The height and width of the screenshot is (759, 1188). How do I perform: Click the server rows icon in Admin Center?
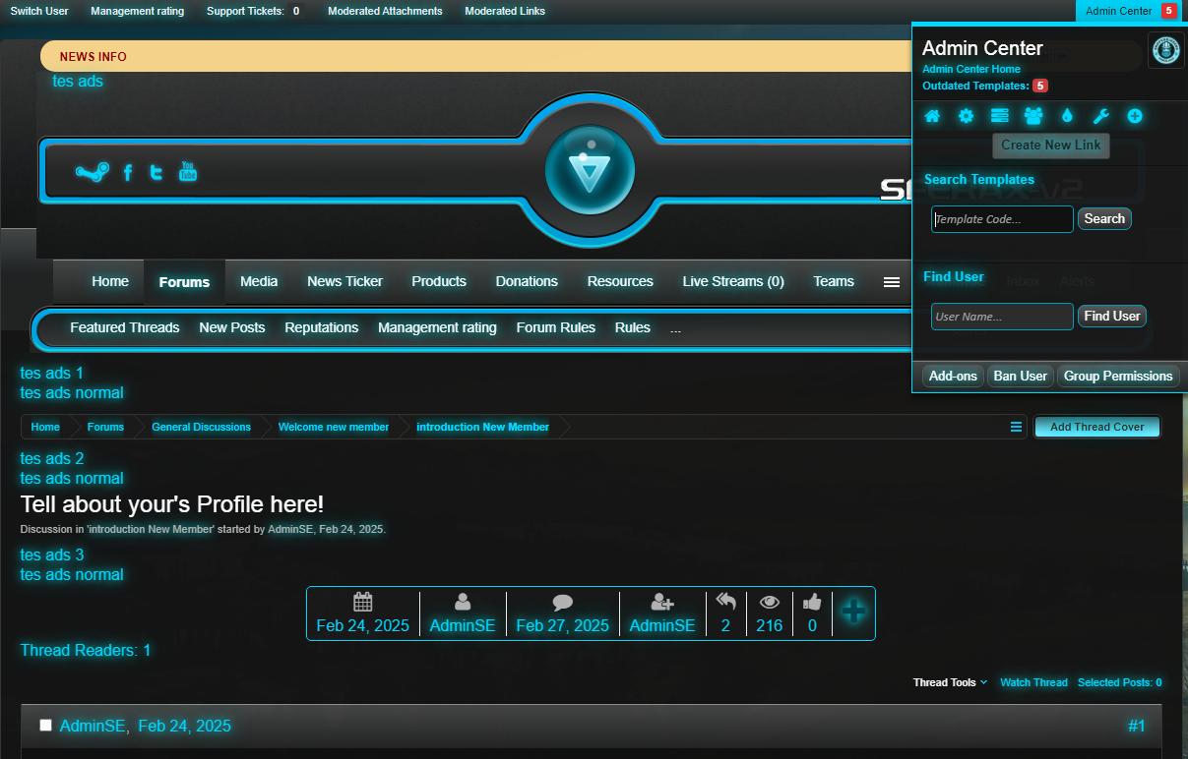999,116
